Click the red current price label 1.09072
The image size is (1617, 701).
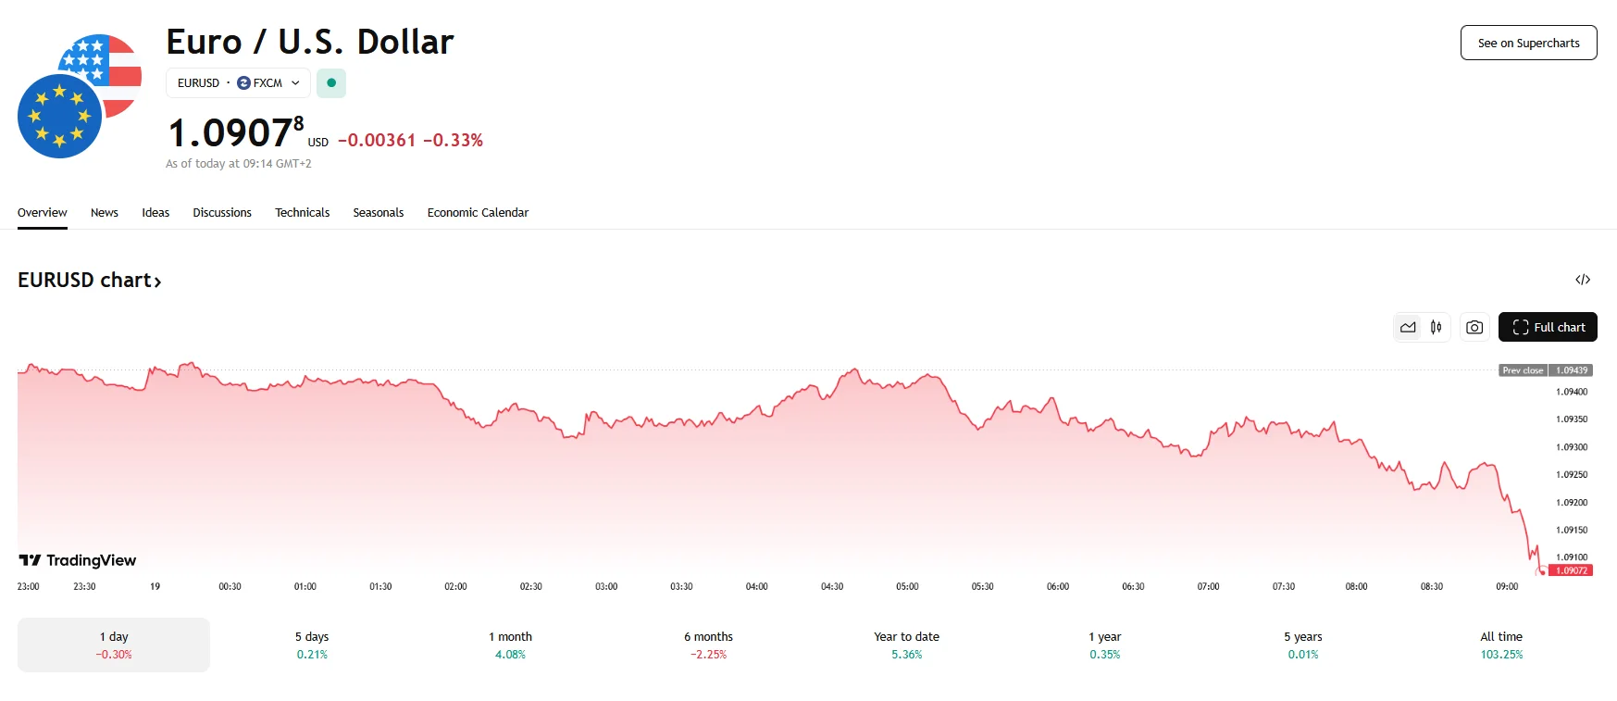(x=1571, y=570)
